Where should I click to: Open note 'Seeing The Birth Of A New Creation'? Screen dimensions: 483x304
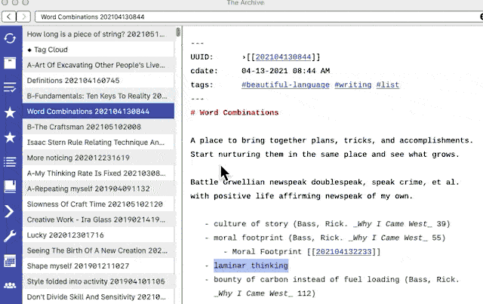pos(98,250)
